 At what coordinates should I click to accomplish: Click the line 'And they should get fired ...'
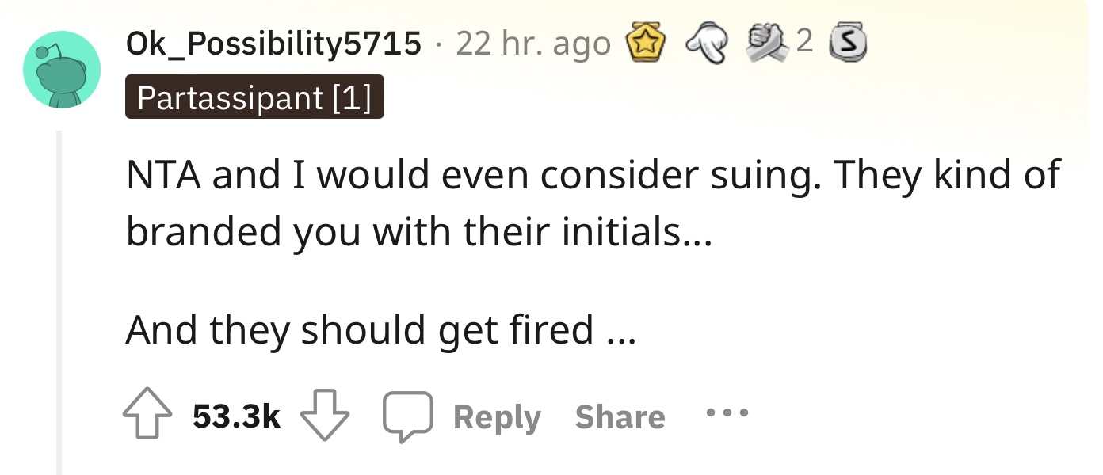380,329
